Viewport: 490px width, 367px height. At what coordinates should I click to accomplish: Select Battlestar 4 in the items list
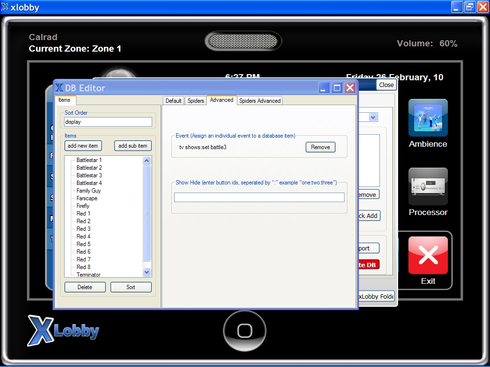(x=89, y=183)
